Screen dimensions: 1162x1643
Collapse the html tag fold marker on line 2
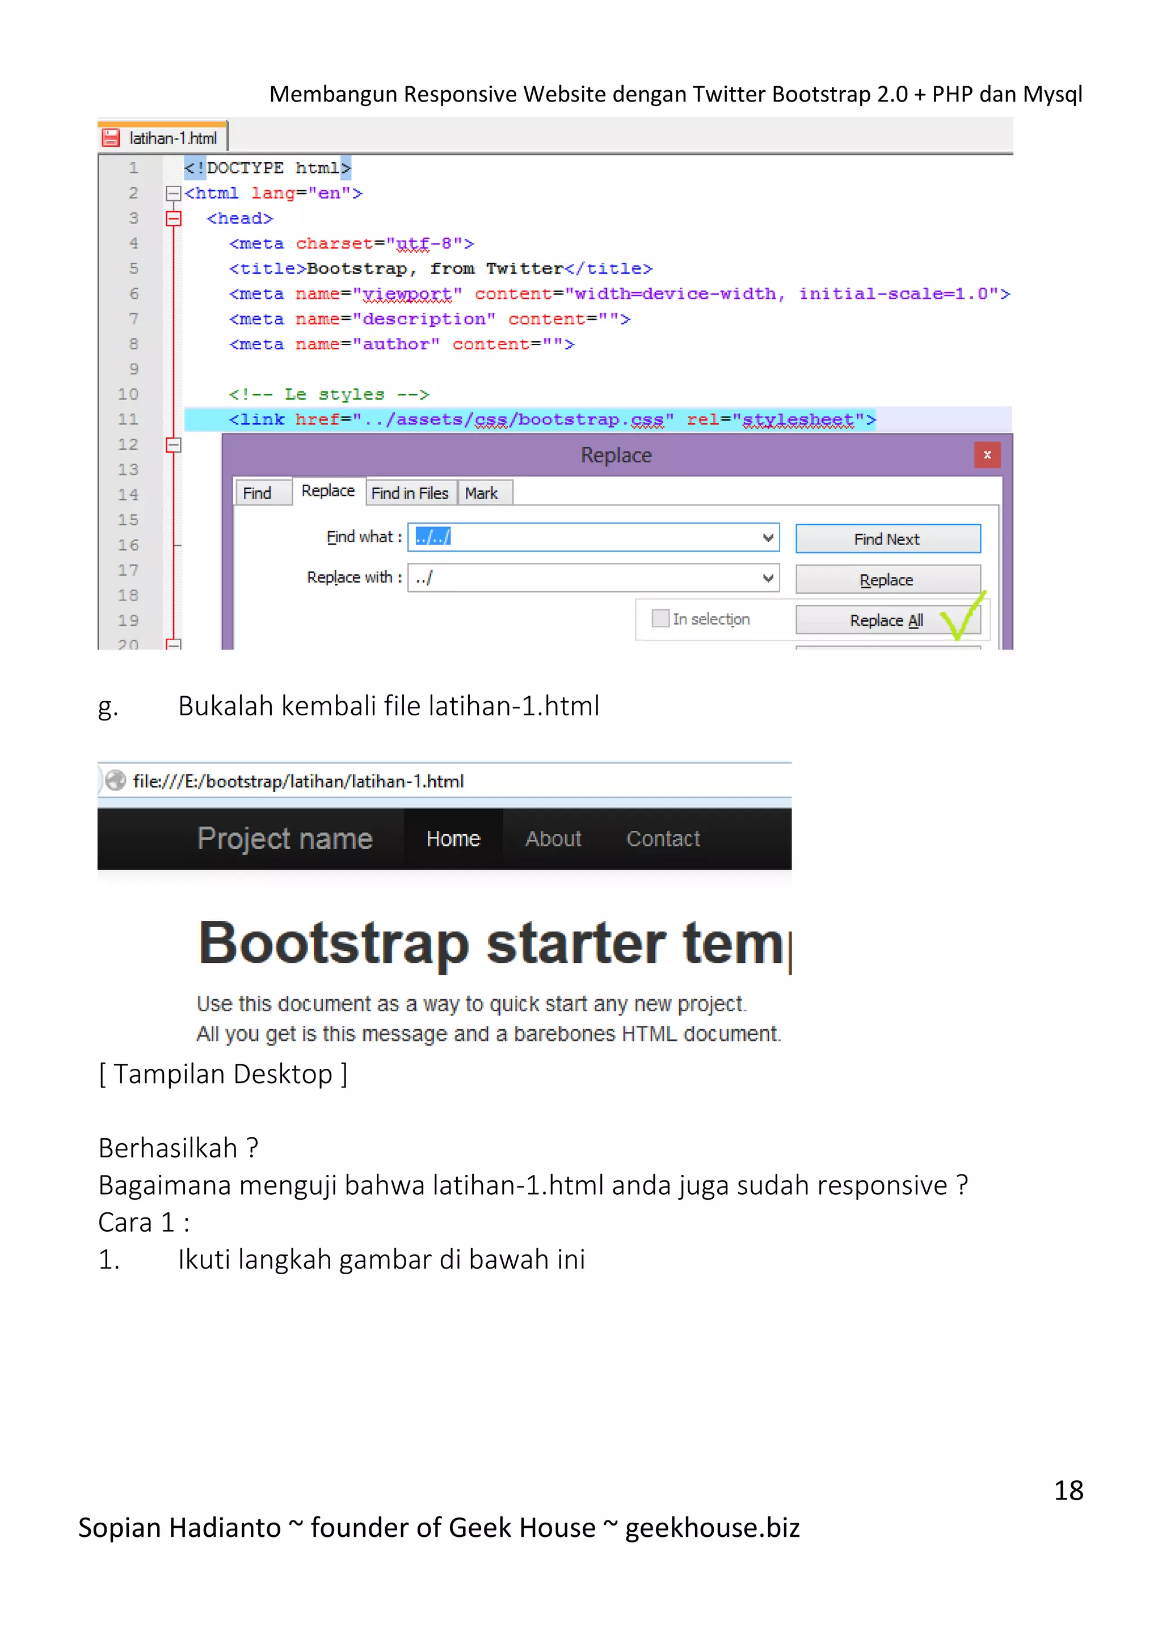172,193
